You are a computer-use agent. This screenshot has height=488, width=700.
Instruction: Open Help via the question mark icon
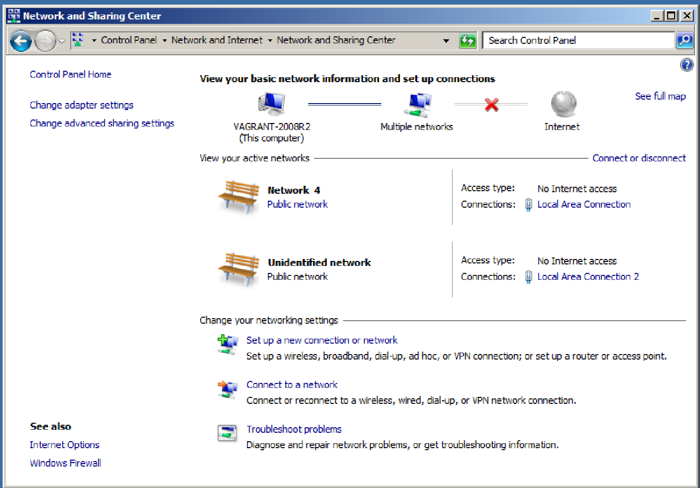[x=687, y=65]
